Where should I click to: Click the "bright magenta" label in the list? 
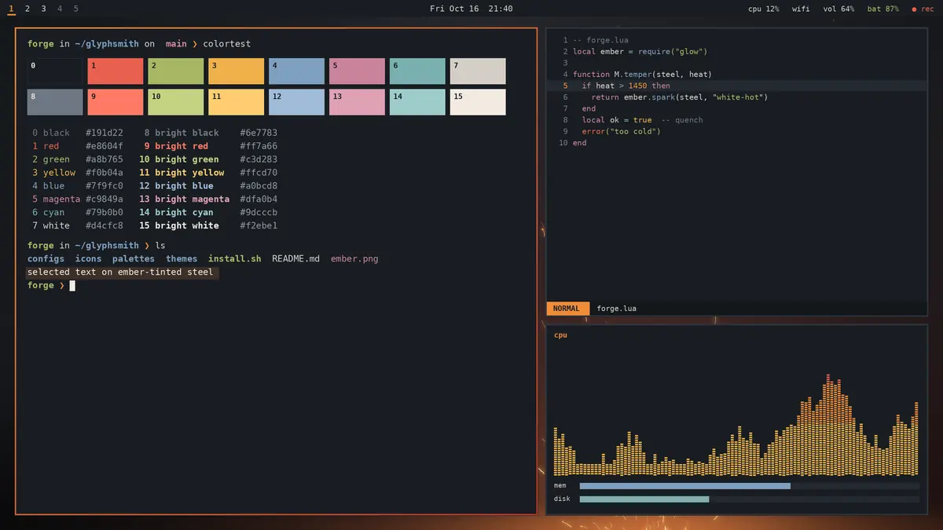point(193,199)
